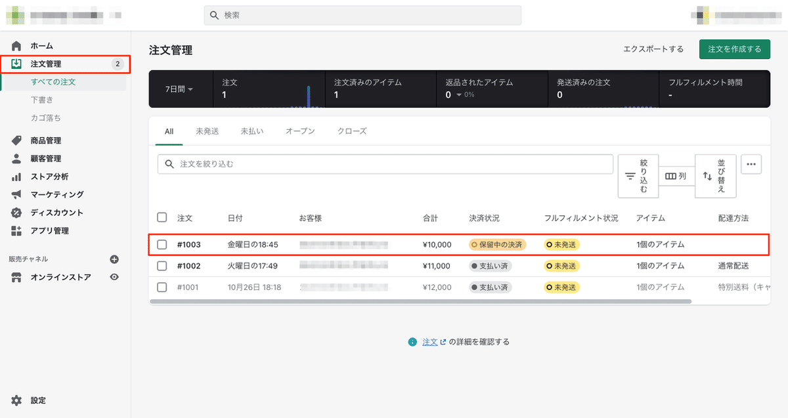Toggle the select-all orders checkbox
788x418 pixels.
tap(162, 217)
